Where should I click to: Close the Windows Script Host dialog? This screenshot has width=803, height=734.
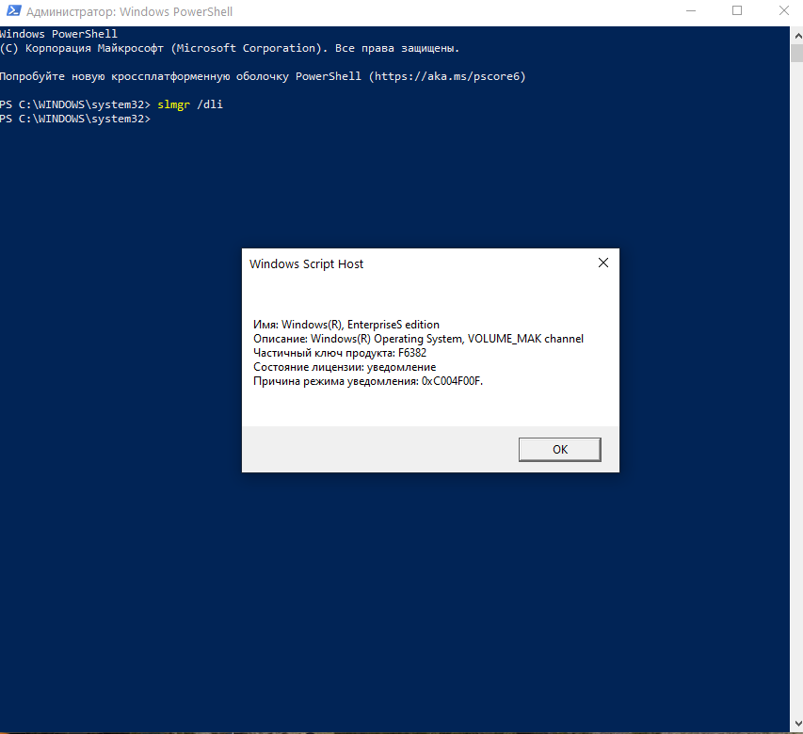pos(603,263)
